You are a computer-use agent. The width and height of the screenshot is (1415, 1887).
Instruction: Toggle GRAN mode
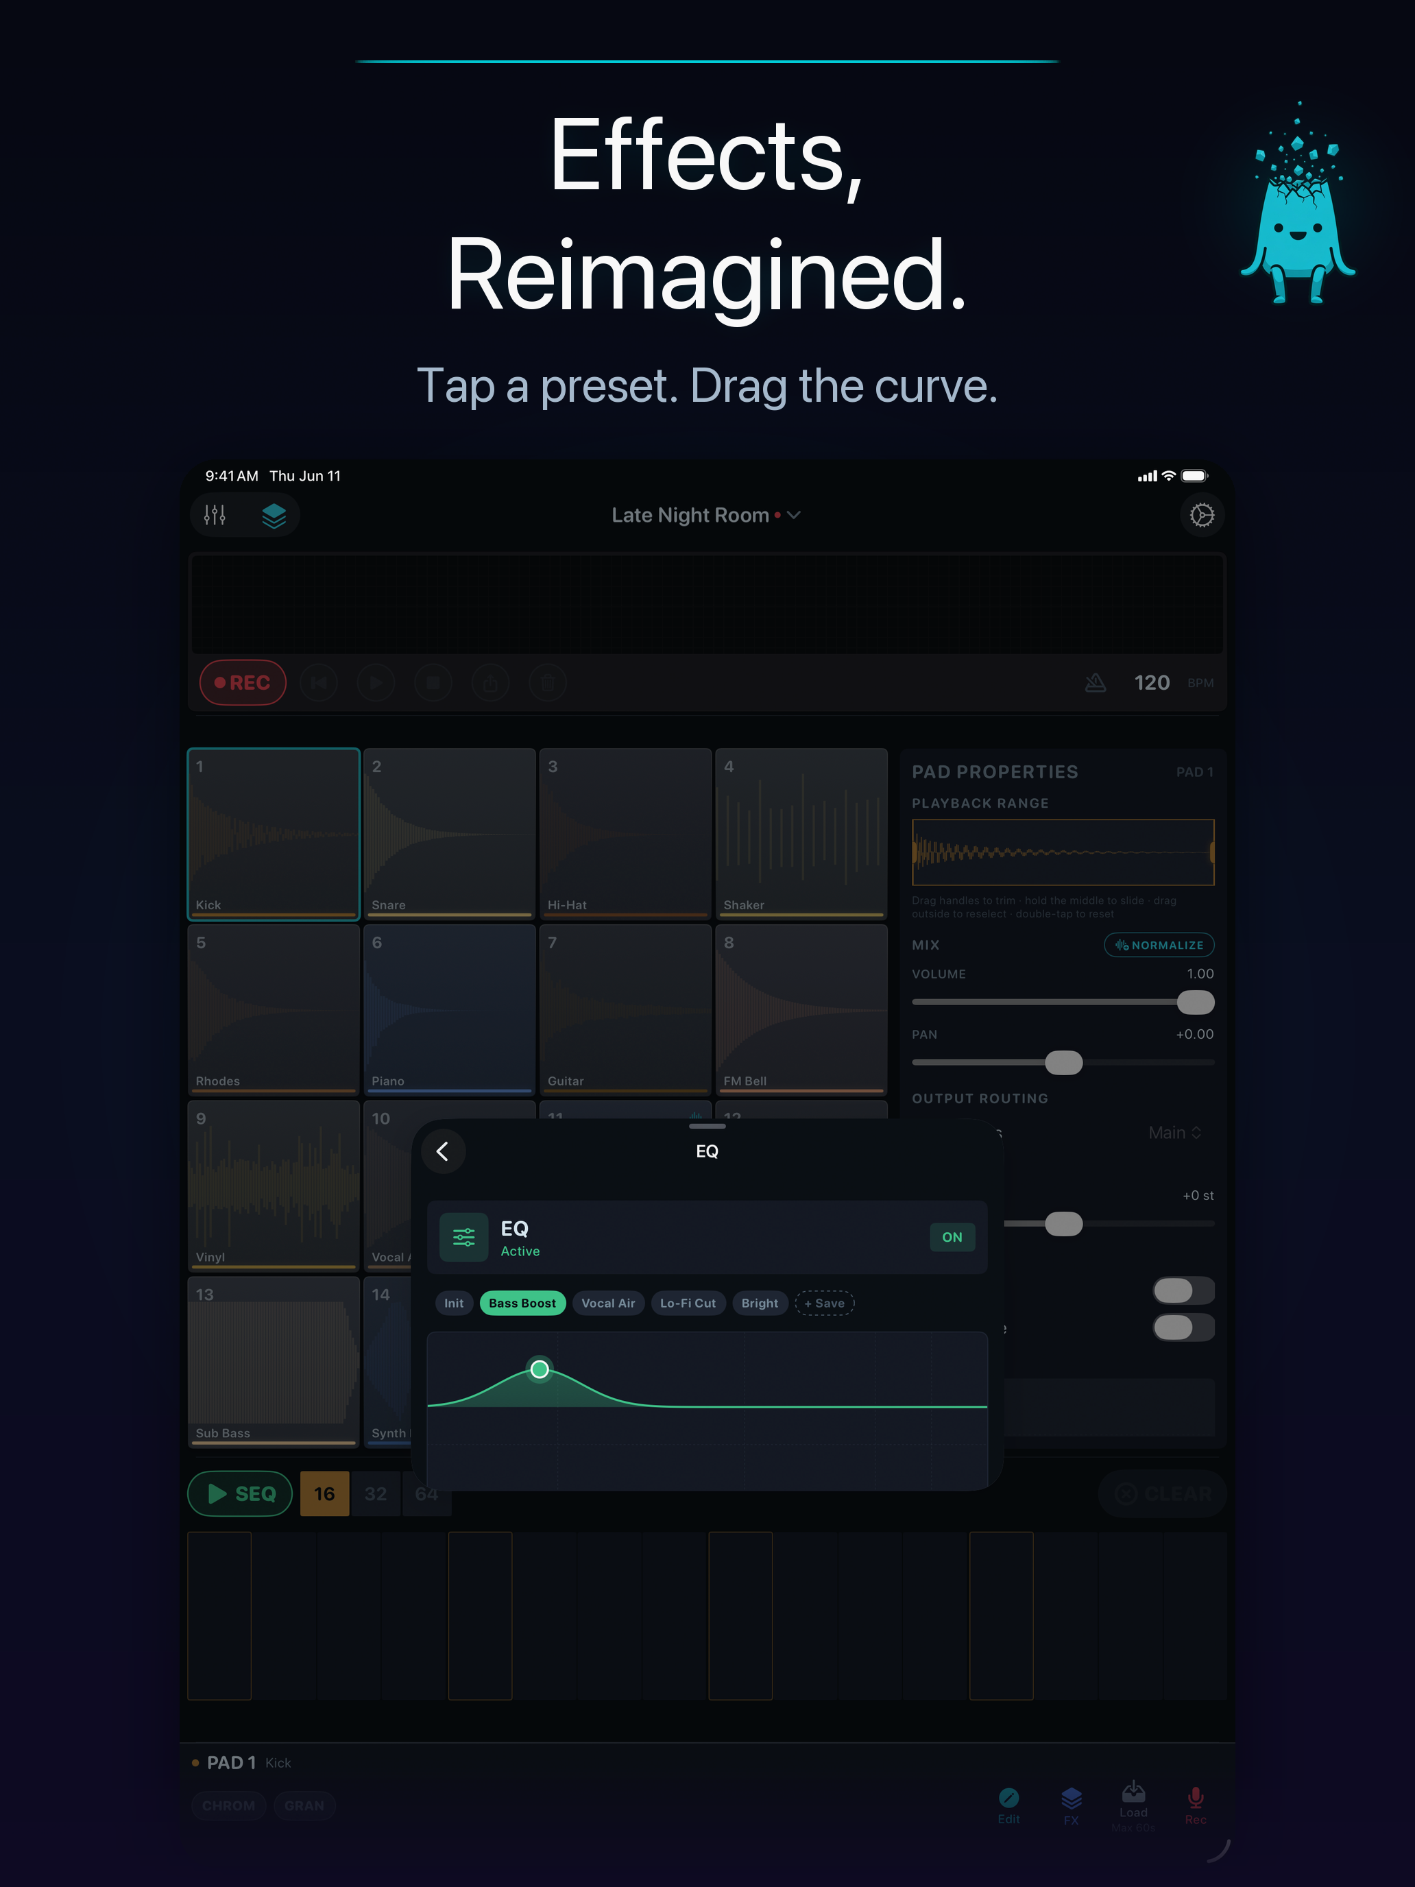click(x=304, y=1806)
